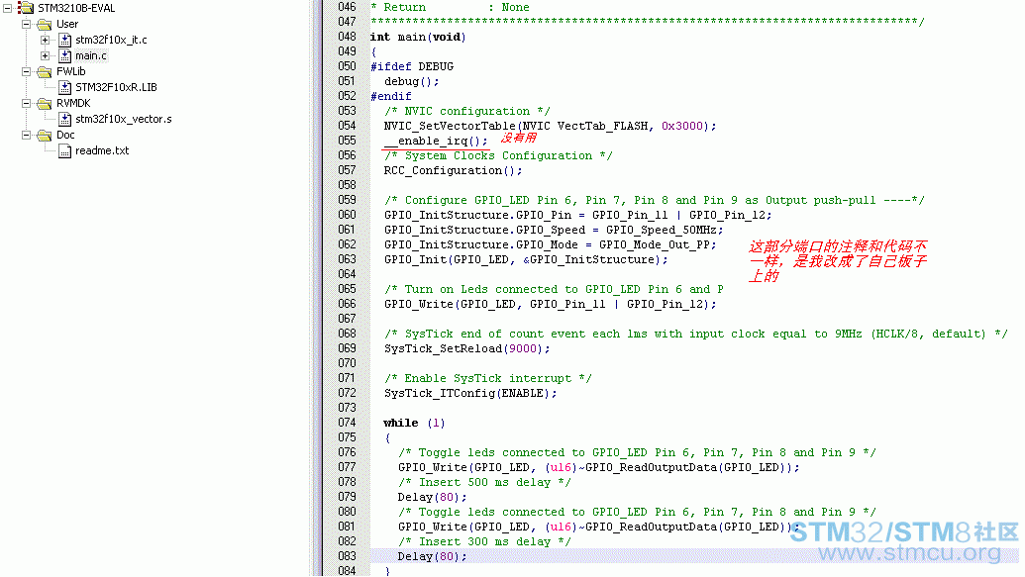Click '#ifdef DEBUG' preprocessor line
Screen dimensions: 1025x577
pos(412,66)
